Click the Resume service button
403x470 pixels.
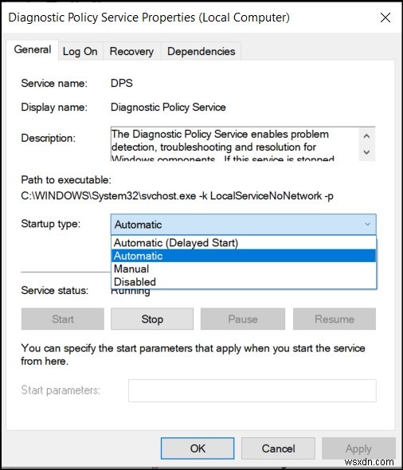tap(335, 319)
